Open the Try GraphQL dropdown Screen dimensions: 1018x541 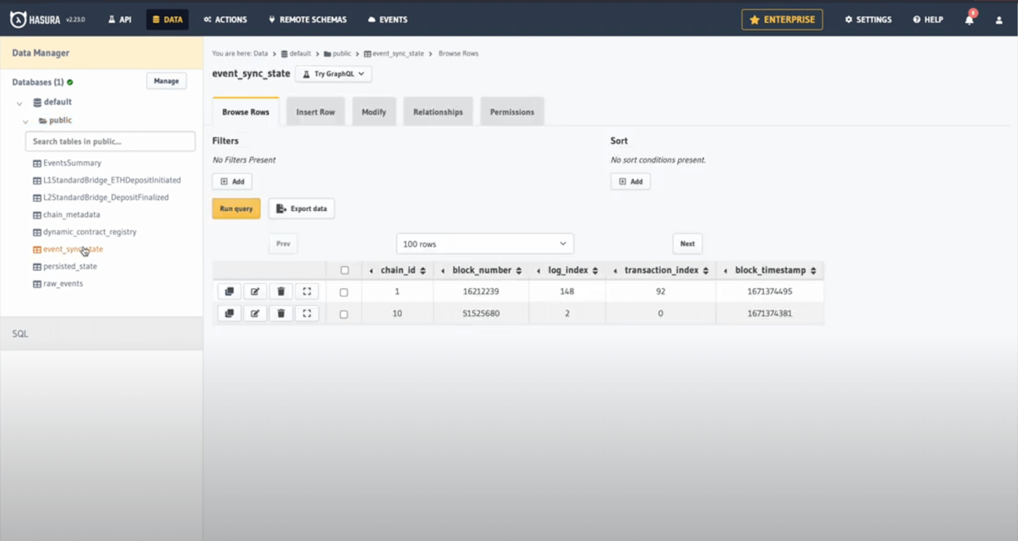pos(333,74)
